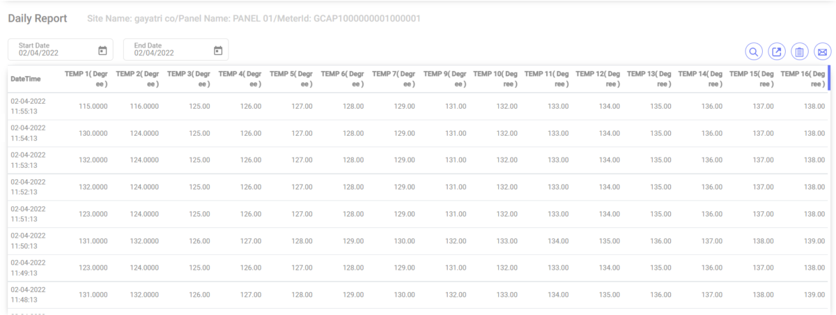Select the 02-04-2022 11:54:13 row timestamp

point(27,133)
